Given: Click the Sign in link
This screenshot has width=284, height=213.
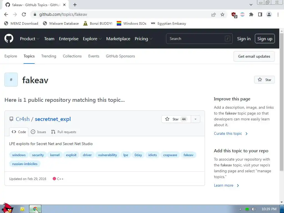Looking at the screenshot, I should (244, 39).
